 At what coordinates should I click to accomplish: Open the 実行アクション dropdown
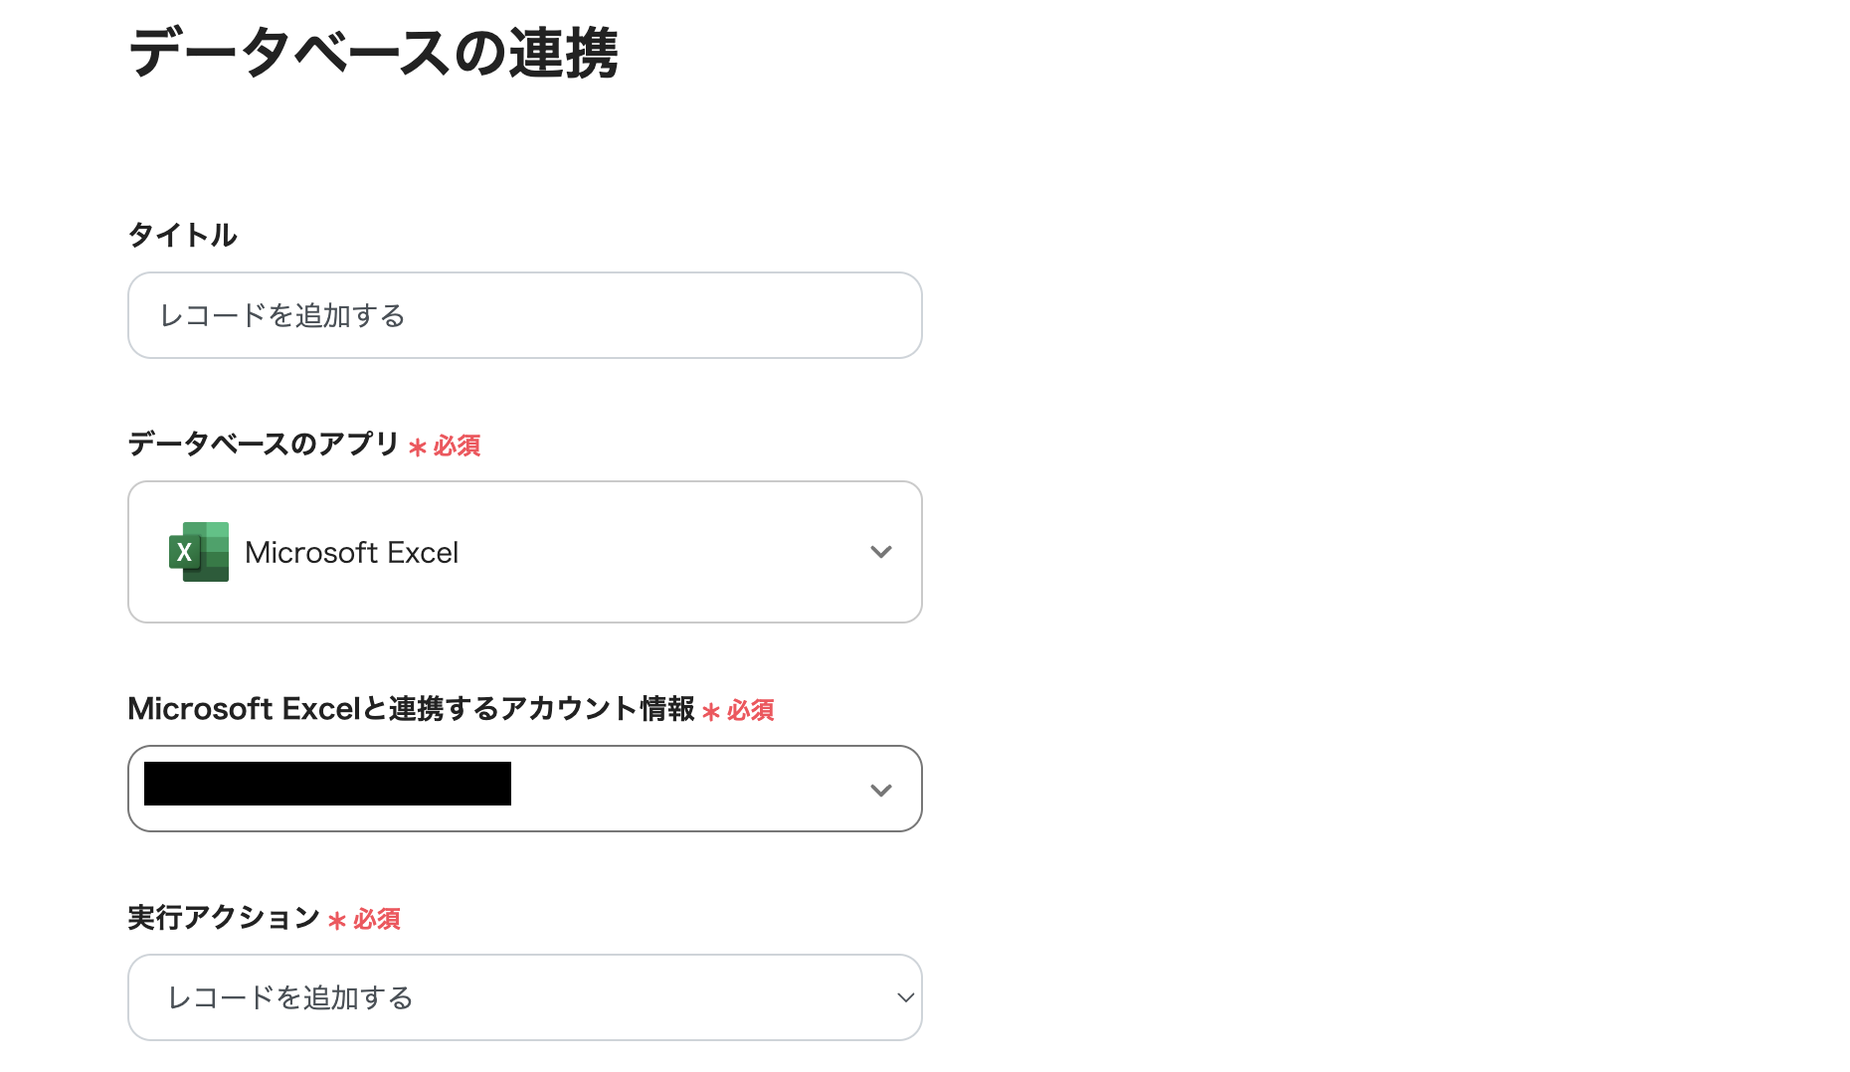click(x=524, y=997)
